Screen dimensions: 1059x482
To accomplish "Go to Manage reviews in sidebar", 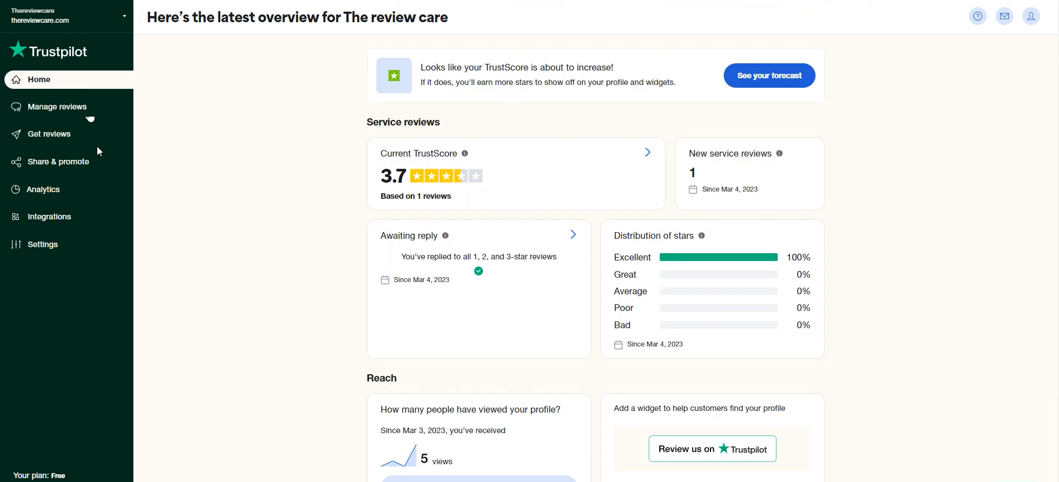I will pos(57,107).
